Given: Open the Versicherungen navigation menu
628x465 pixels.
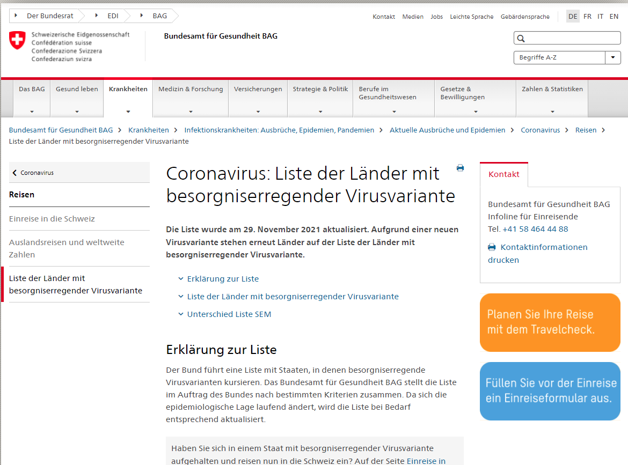Looking at the screenshot, I should point(258,98).
